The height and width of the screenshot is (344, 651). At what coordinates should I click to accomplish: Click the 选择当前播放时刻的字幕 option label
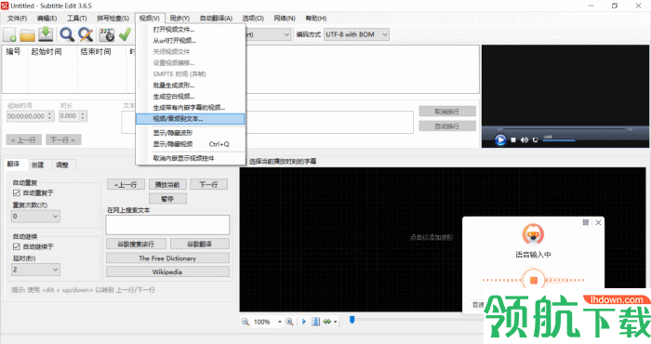[x=283, y=162]
